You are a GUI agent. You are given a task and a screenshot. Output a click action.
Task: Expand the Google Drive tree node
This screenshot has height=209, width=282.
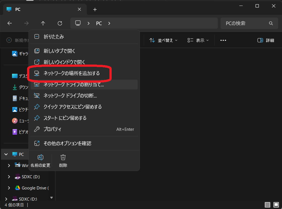(9, 188)
